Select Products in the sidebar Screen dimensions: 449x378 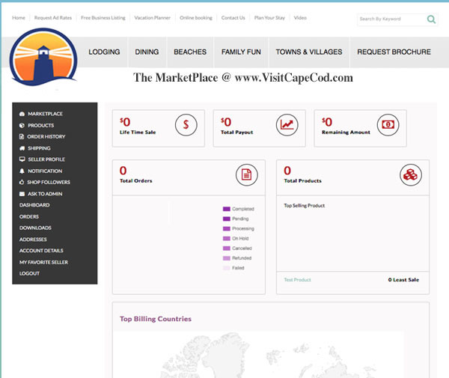(40, 126)
